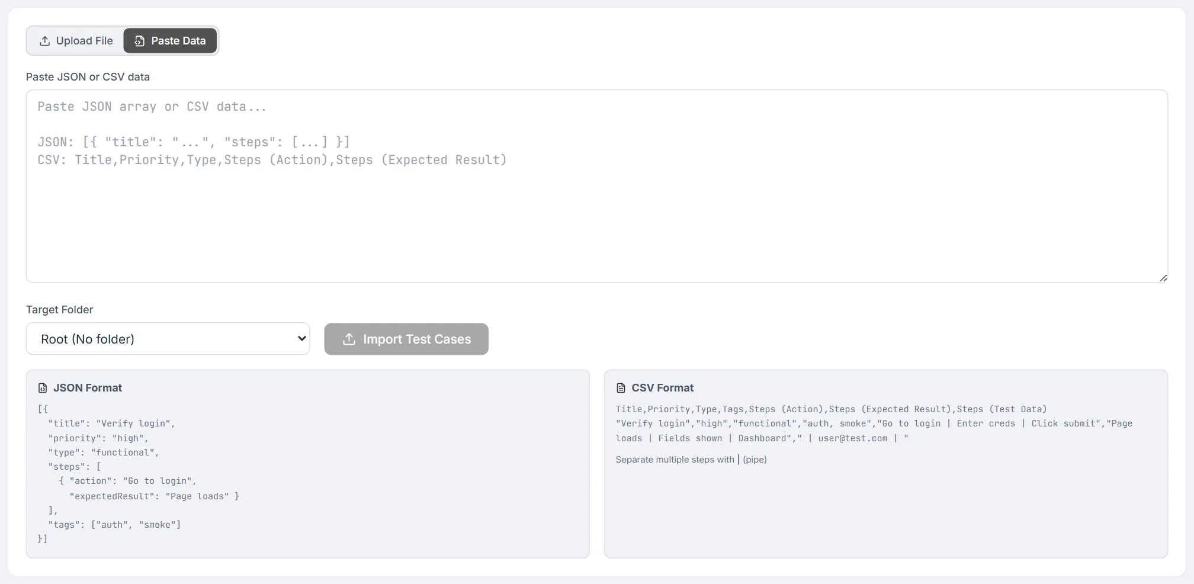The height and width of the screenshot is (584, 1194).
Task: Click the "Target Folder" label
Action: pos(59,310)
